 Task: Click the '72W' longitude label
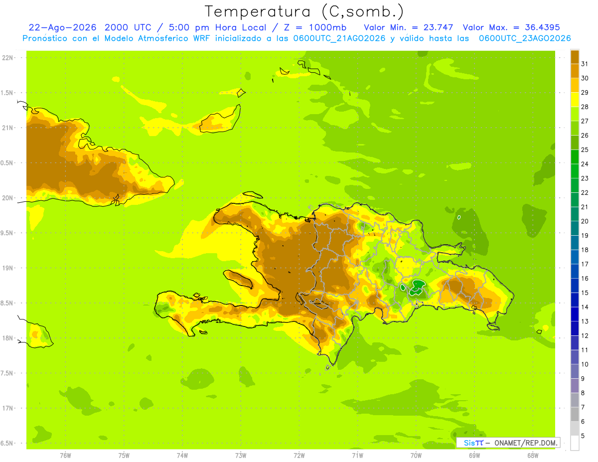tap(299, 456)
